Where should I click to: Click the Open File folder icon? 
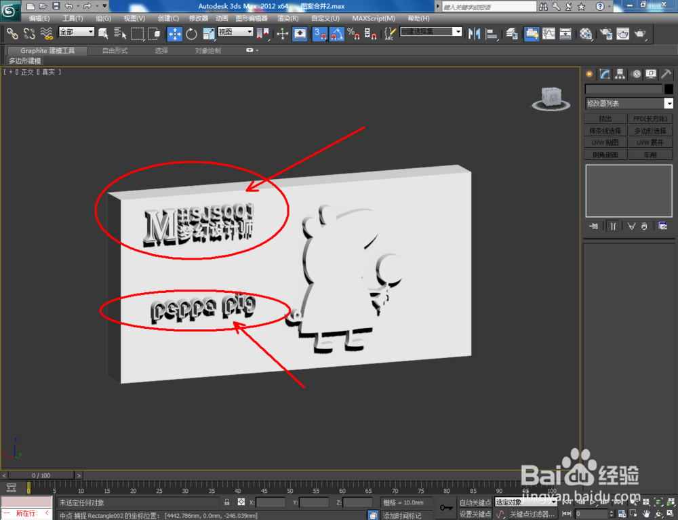tap(43, 6)
